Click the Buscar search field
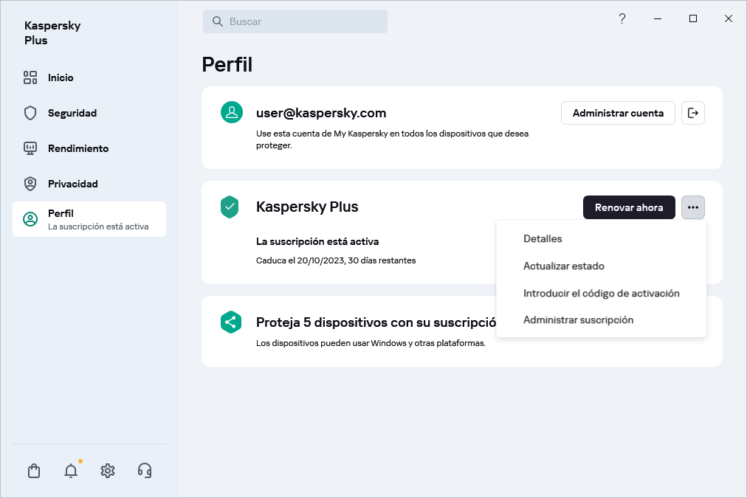The width and height of the screenshot is (747, 498). 295,21
